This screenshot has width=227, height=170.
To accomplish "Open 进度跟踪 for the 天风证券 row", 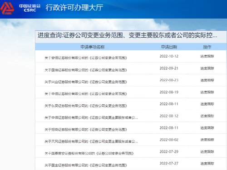I will click(207, 140).
